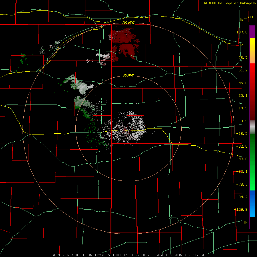Image resolution: width=257 pixels, height=257 pixels.
Task: Click the 45.6 value on velocity scale
Action: (x=243, y=83)
